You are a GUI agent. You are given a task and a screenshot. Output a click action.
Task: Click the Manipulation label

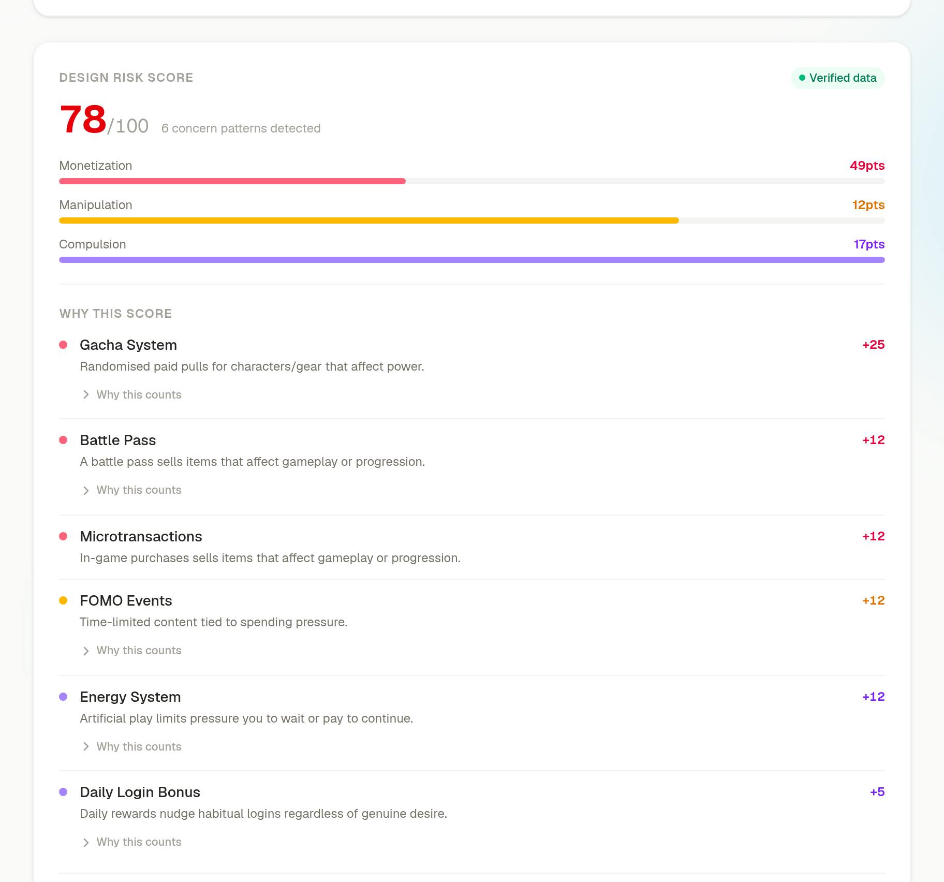point(96,205)
